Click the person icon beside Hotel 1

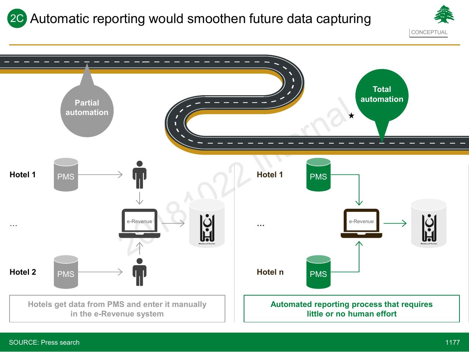click(139, 175)
